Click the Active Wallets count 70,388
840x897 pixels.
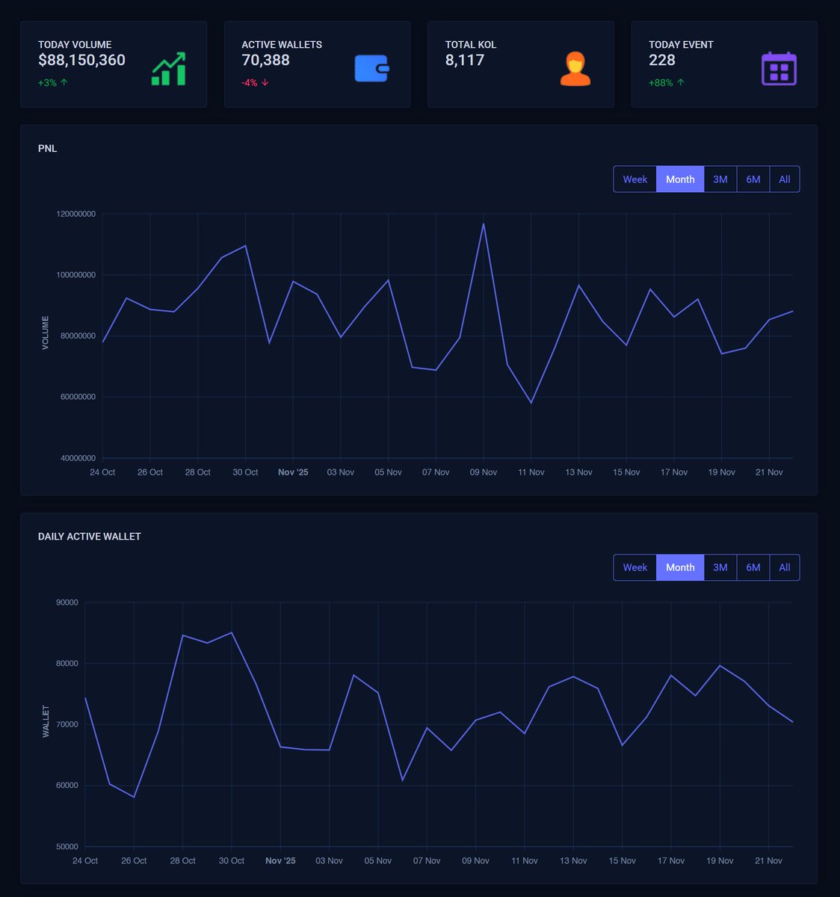click(265, 60)
